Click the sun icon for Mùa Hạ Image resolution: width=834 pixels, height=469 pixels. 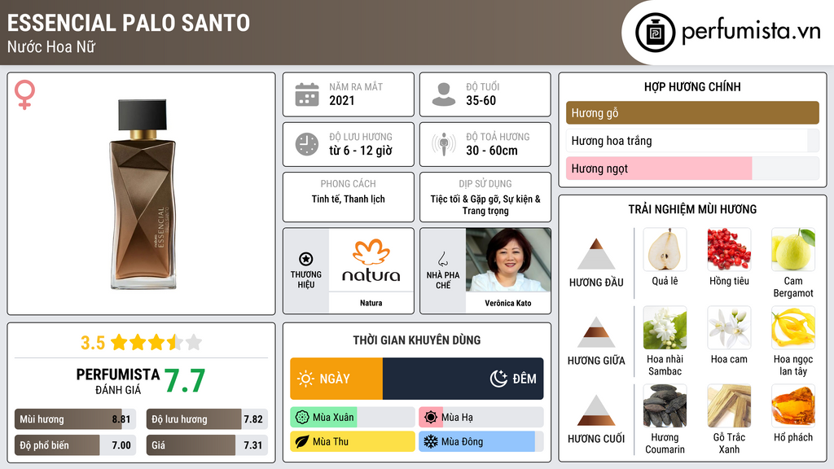pyautogui.click(x=431, y=418)
